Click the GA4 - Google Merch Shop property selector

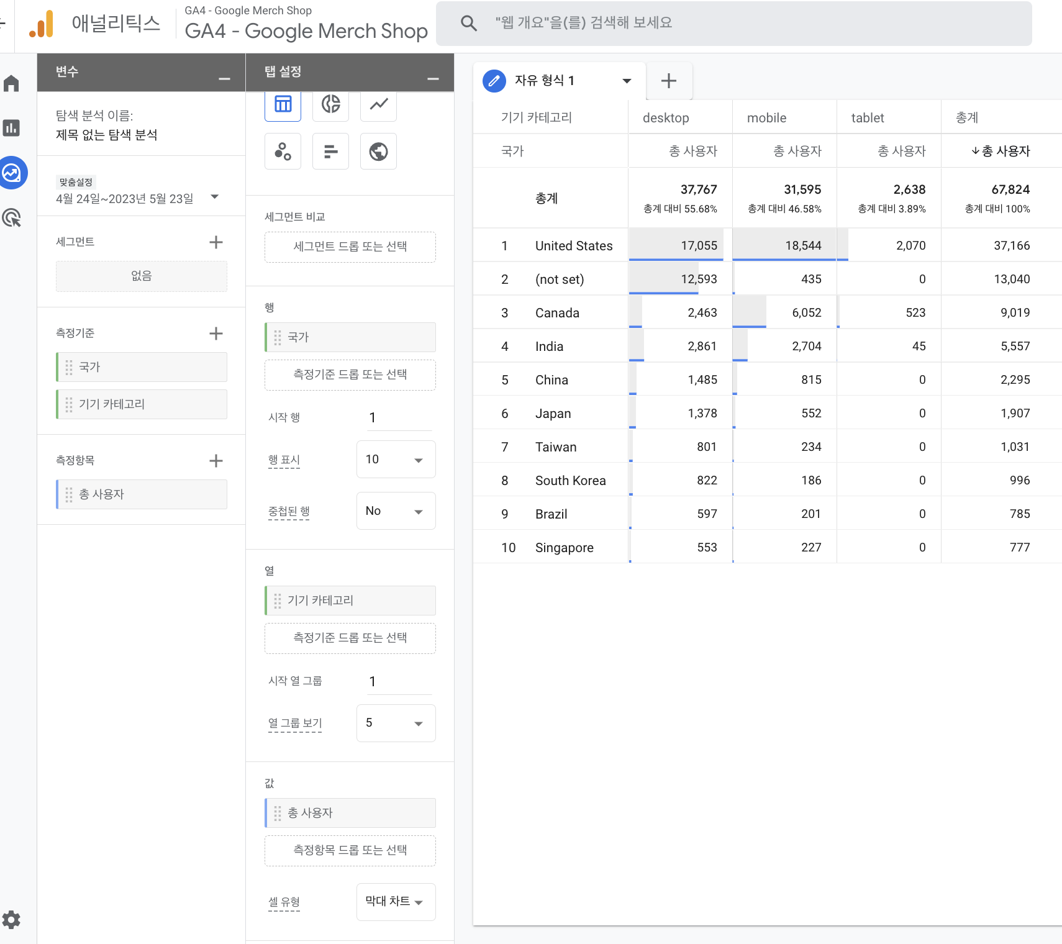click(306, 24)
